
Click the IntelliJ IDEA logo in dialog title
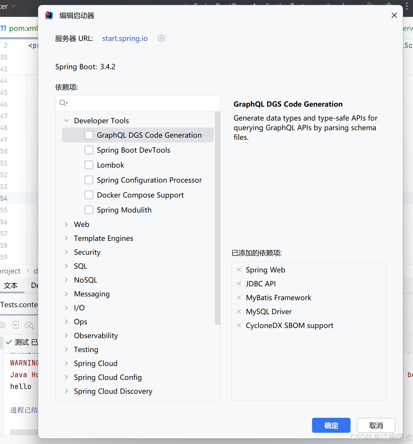(x=49, y=15)
